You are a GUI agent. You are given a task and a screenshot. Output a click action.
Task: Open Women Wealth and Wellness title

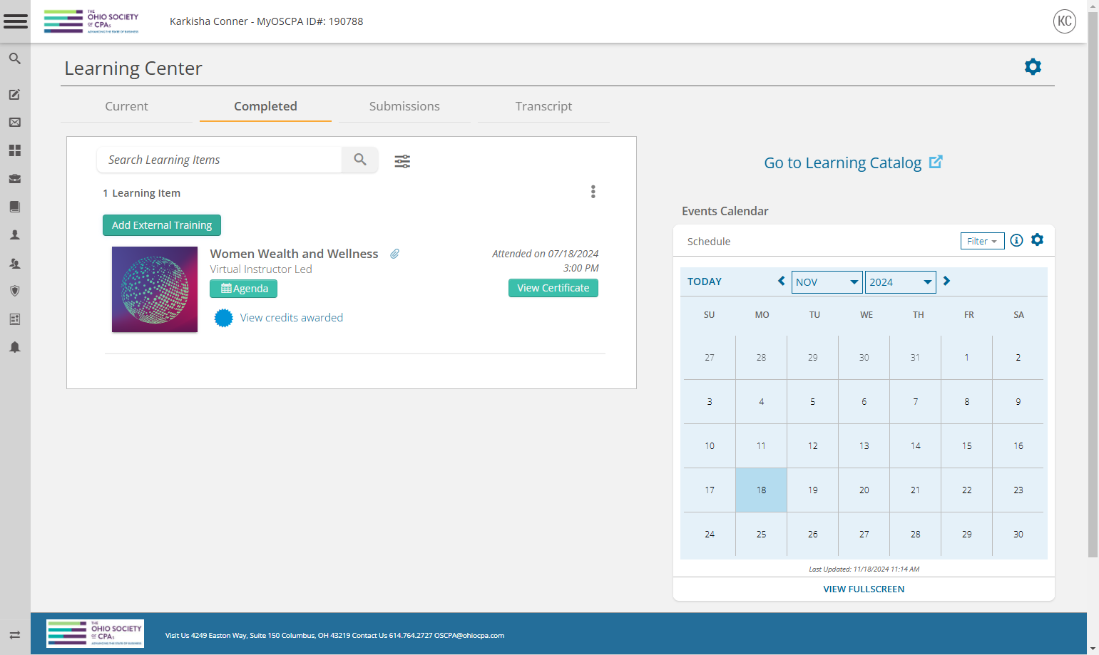294,254
